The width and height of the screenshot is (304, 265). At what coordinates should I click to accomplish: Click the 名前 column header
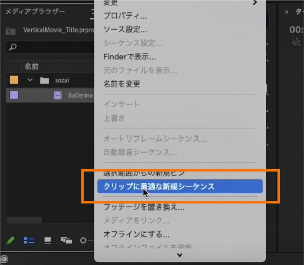coord(32,66)
